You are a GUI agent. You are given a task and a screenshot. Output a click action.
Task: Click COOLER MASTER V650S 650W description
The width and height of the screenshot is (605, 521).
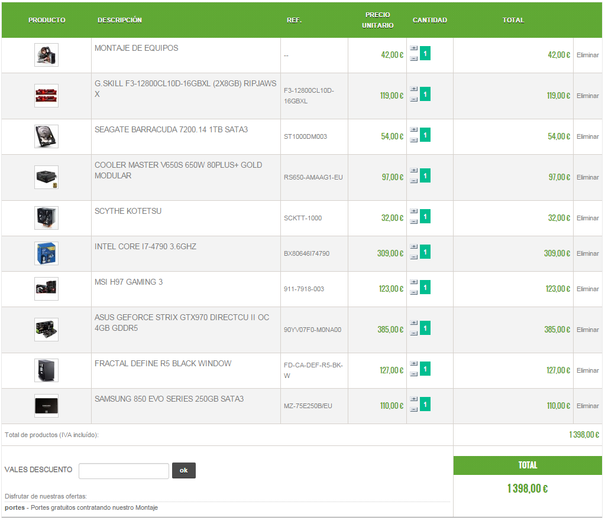pos(178,171)
